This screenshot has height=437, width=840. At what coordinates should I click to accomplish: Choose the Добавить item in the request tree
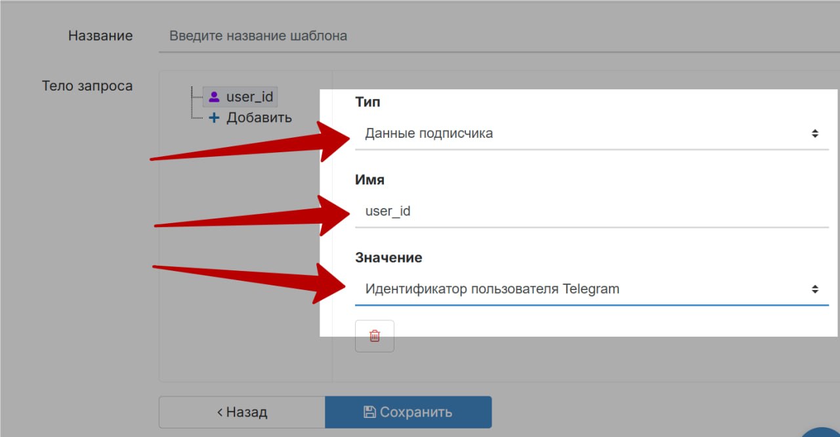(x=259, y=118)
